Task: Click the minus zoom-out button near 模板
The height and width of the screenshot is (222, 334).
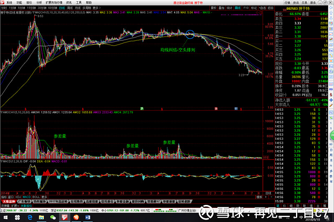Action: tap(271, 197)
